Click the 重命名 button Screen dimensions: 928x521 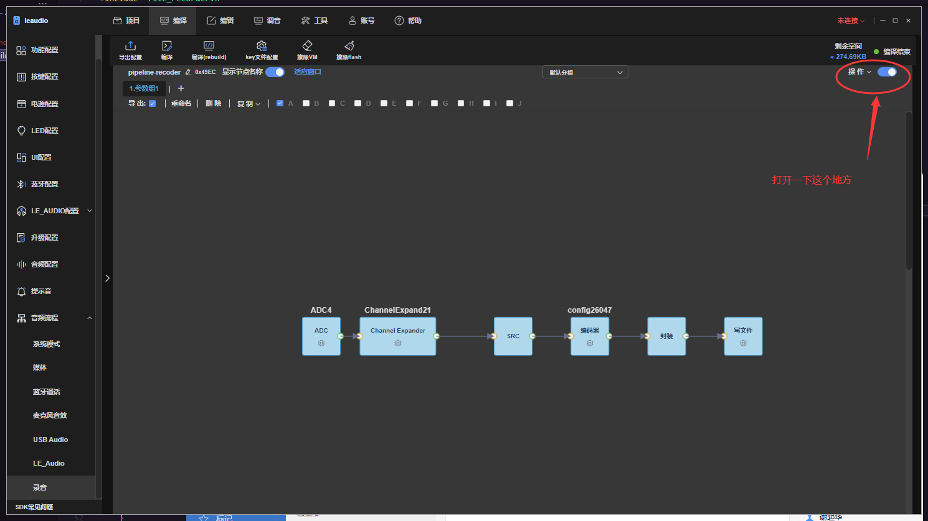click(x=181, y=104)
